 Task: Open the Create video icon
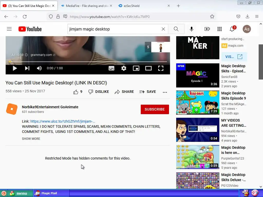point(207,29)
